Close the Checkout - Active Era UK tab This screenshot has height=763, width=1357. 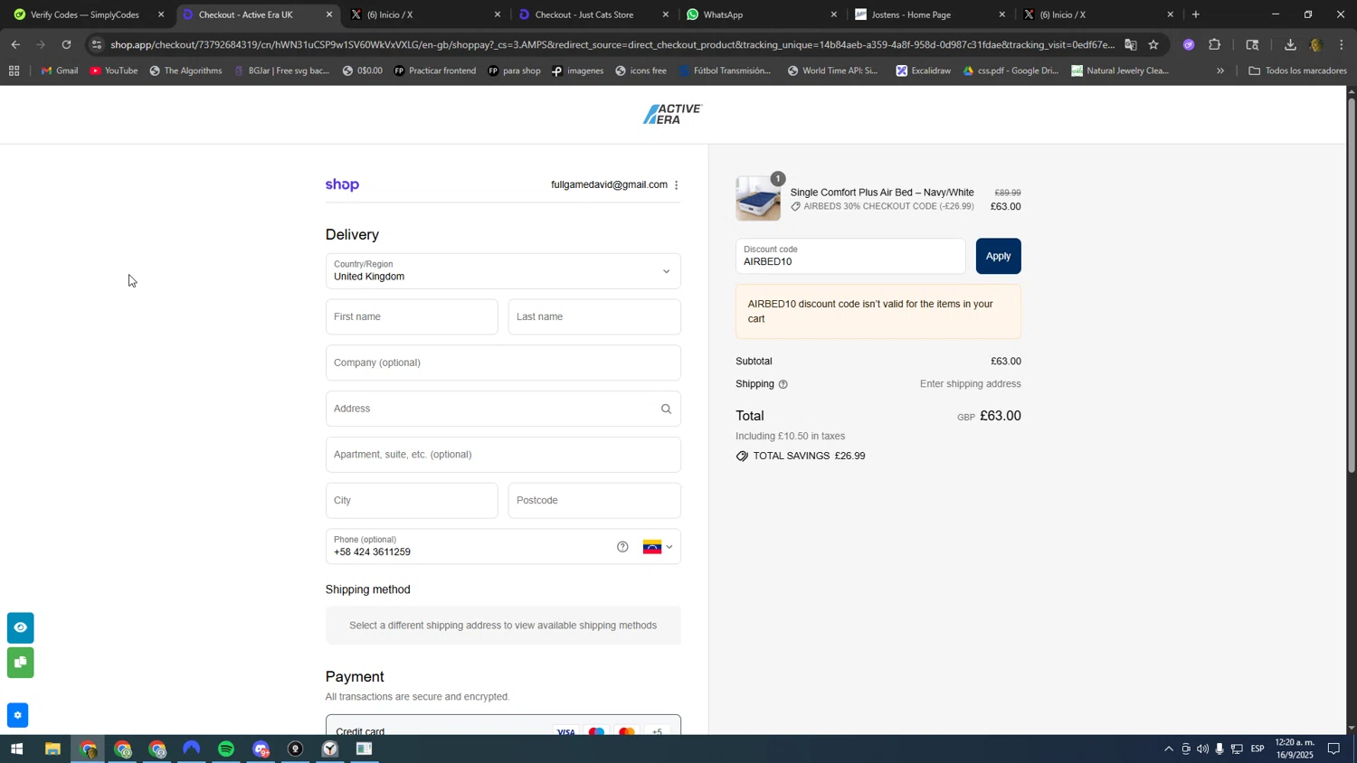point(329,14)
